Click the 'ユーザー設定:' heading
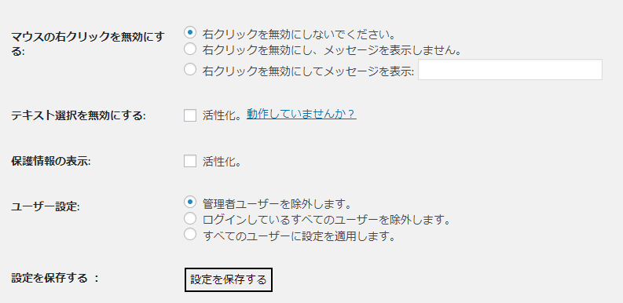 click(46, 207)
